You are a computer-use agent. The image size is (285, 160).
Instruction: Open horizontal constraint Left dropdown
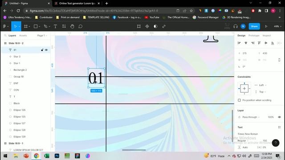pyautogui.click(x=262, y=85)
